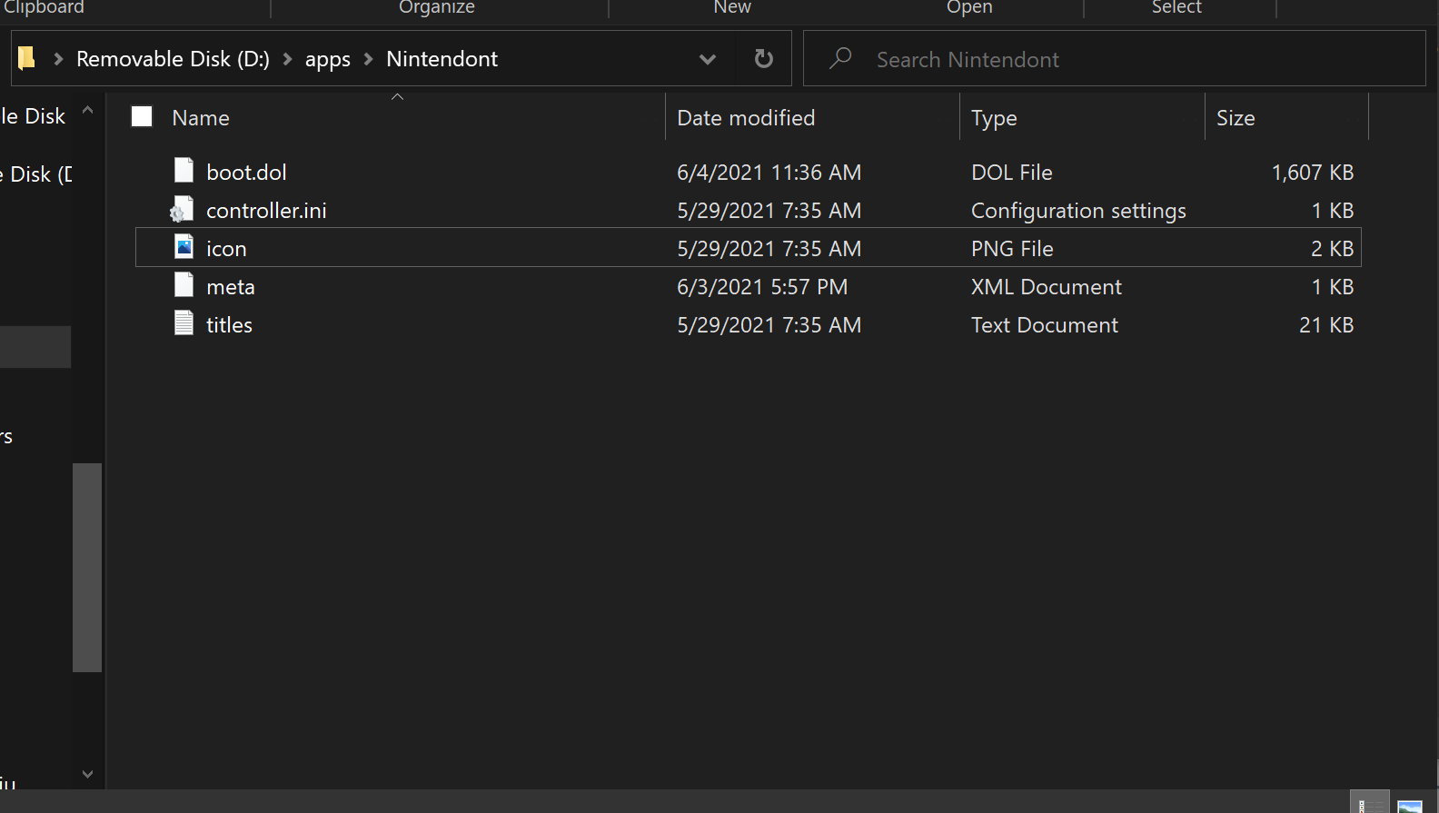Click the search magnifier icon
Image resolution: width=1439 pixels, height=813 pixels.
coord(840,59)
